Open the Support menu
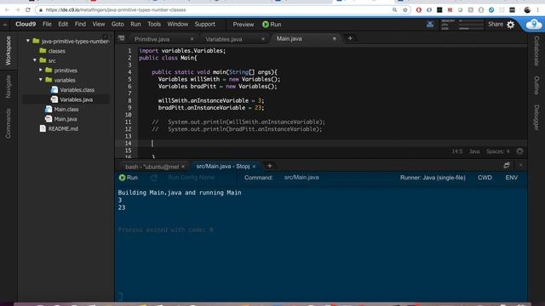The height and width of the screenshot is (306, 545). [204, 25]
